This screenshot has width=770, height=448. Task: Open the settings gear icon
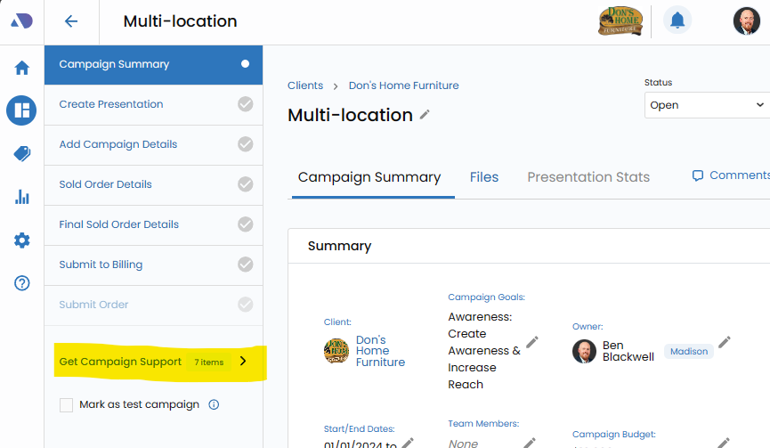click(22, 240)
